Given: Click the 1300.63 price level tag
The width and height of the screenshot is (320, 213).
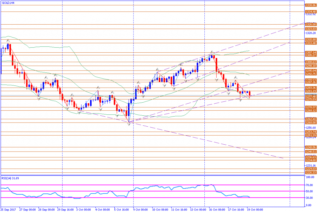Looking at the screenshot, I should click(311, 62).
